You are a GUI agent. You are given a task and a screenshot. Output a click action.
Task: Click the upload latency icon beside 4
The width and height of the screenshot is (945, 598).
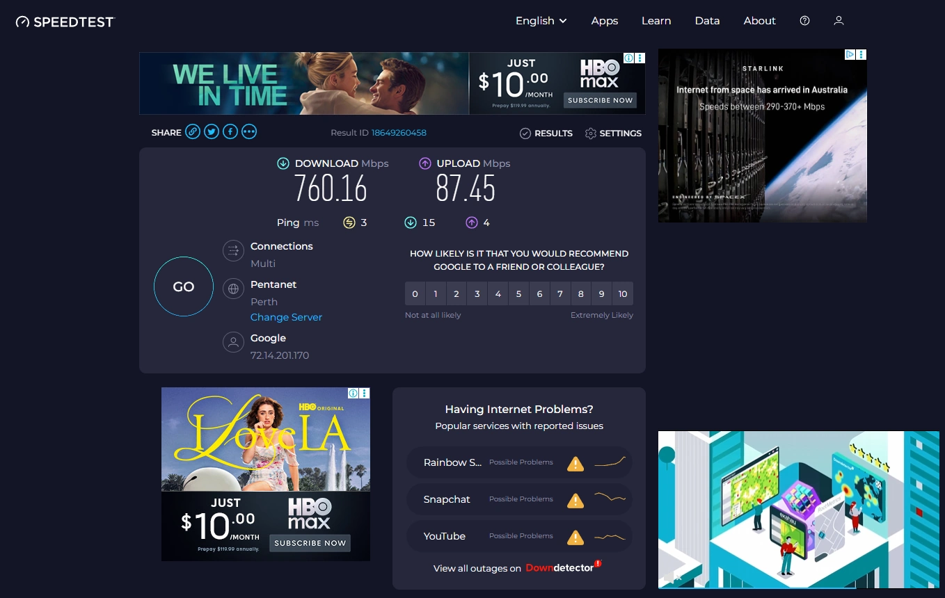coord(472,223)
